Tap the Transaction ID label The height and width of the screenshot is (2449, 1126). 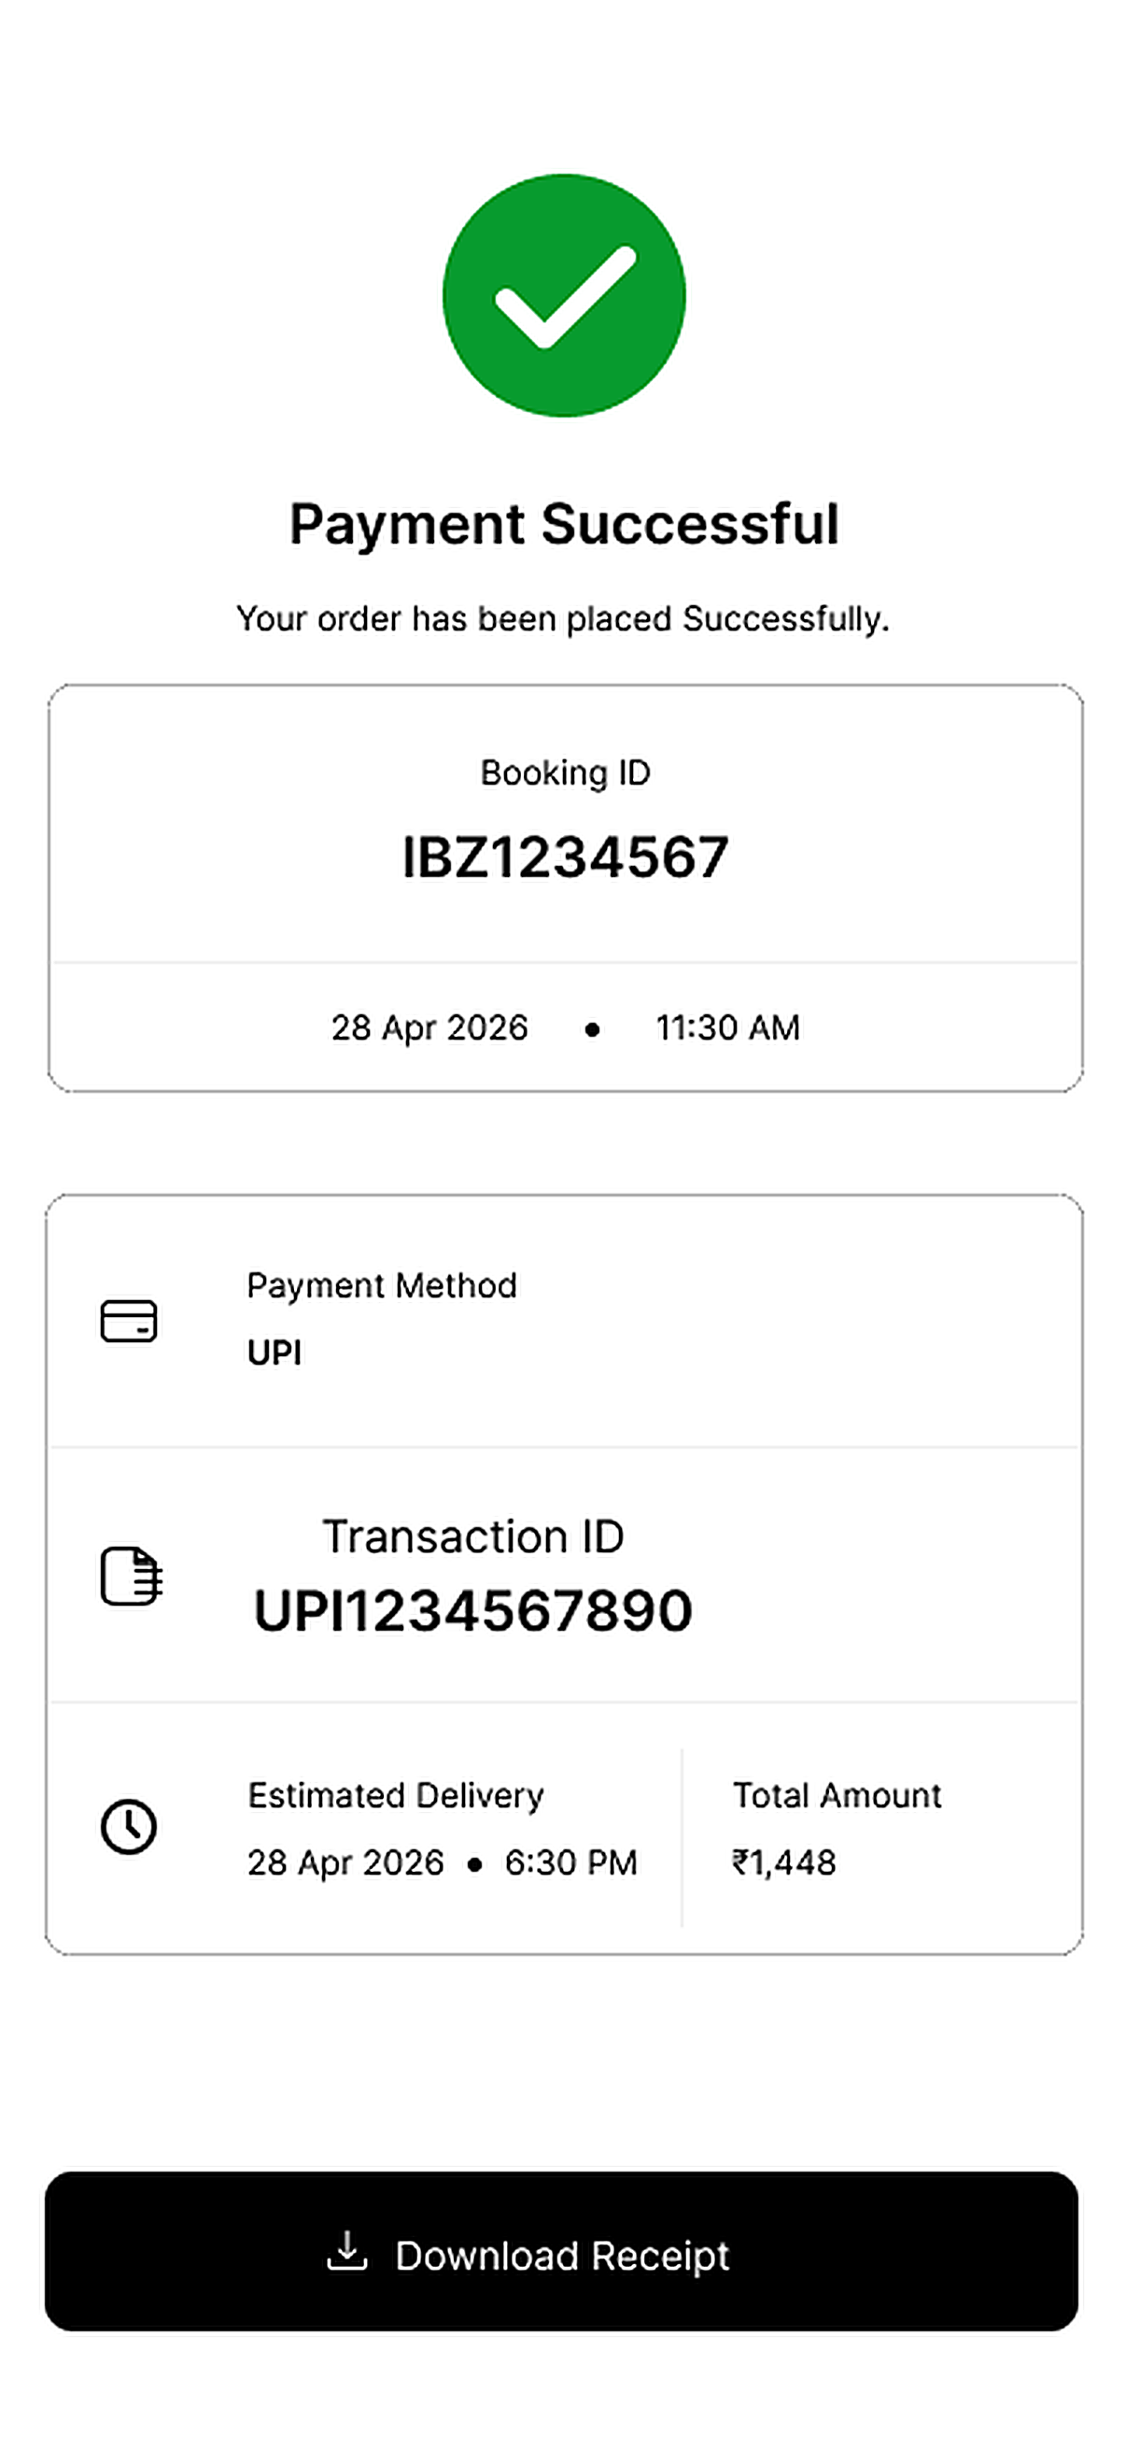[473, 1536]
